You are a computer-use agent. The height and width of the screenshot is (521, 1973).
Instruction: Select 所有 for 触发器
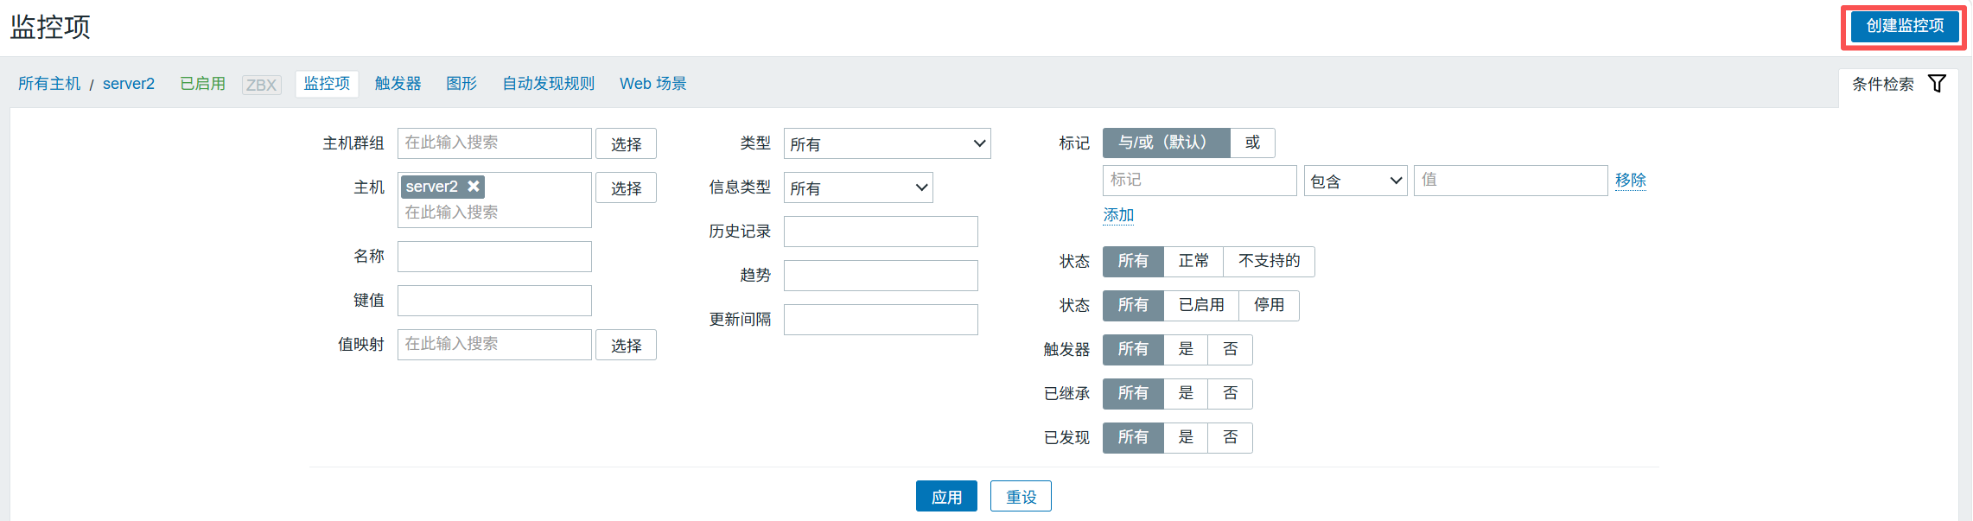coord(1133,349)
